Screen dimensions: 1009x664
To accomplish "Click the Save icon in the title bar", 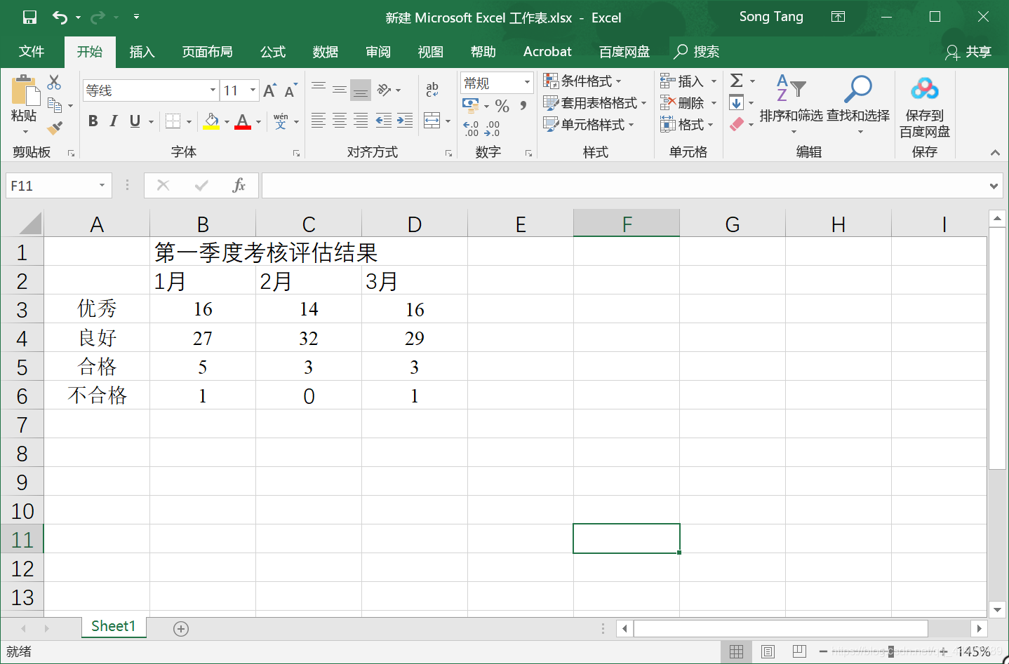I will 29,18.
